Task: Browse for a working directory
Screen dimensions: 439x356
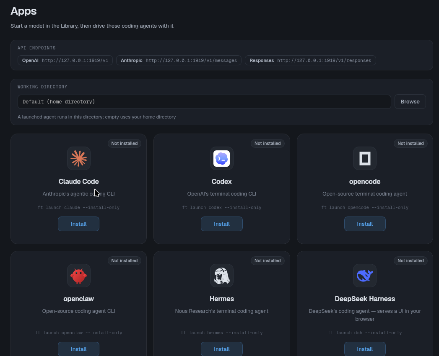Action: click(x=410, y=101)
